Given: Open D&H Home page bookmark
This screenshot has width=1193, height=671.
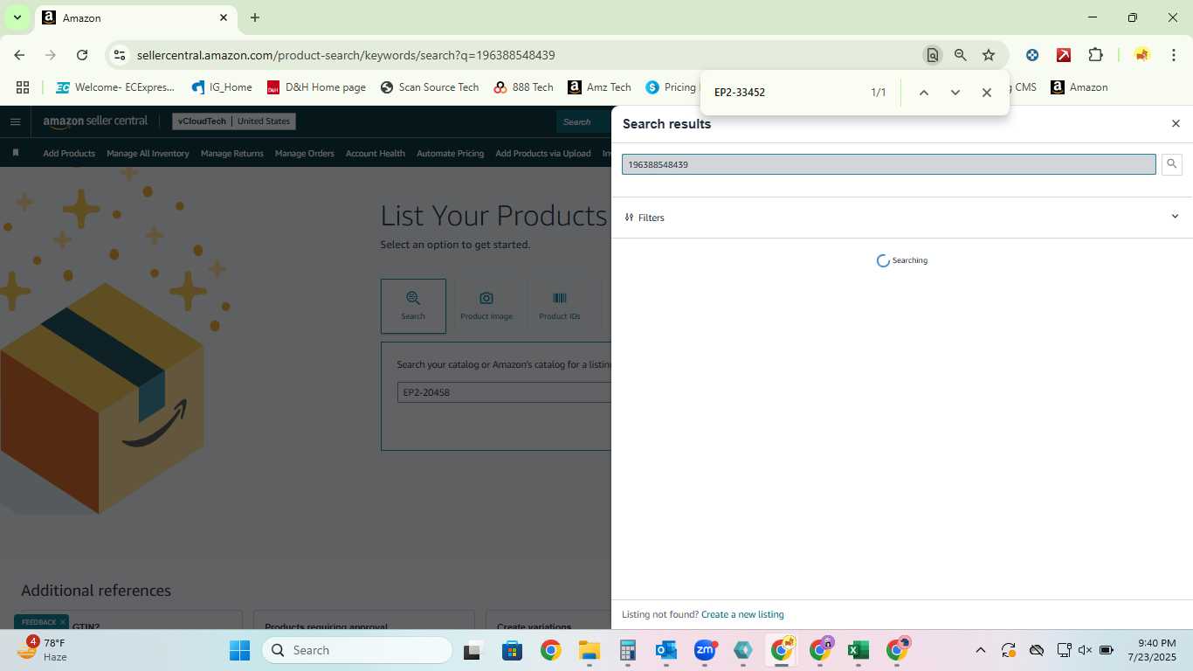Looking at the screenshot, I should pos(316,87).
